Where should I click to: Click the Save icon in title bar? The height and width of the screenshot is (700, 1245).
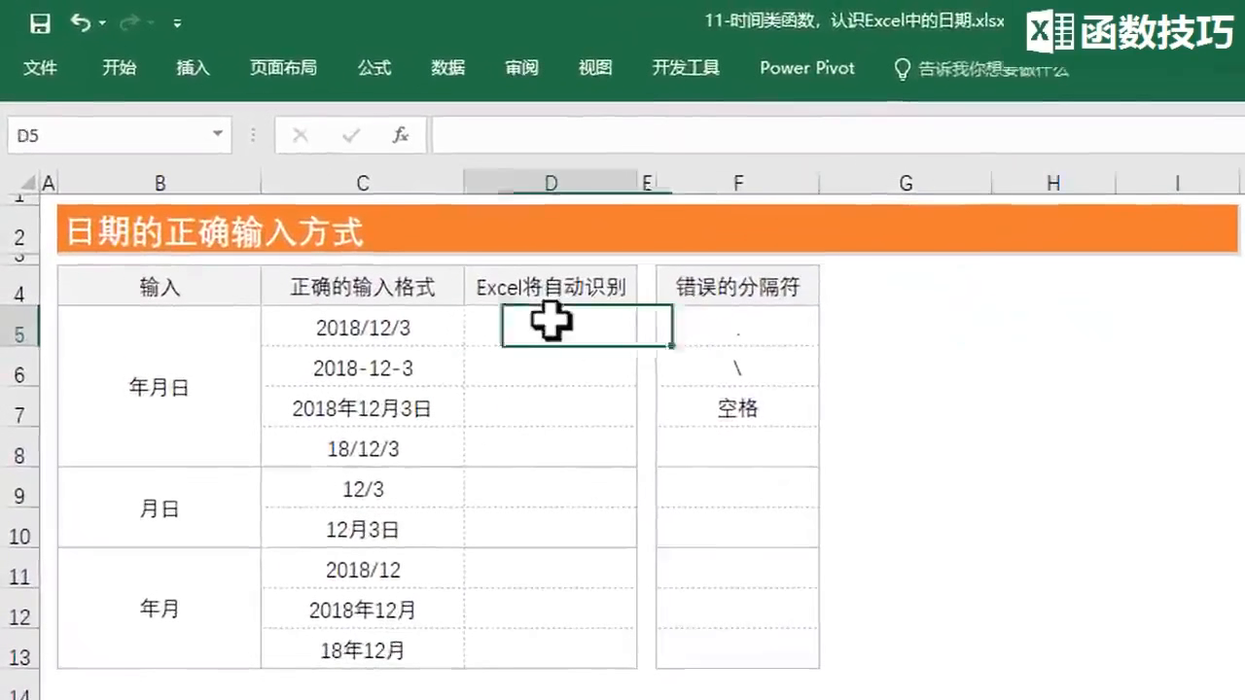coord(40,23)
